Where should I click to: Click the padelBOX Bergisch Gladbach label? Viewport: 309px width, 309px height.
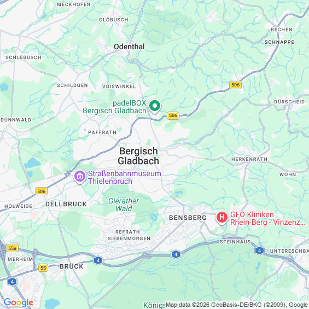[114, 107]
